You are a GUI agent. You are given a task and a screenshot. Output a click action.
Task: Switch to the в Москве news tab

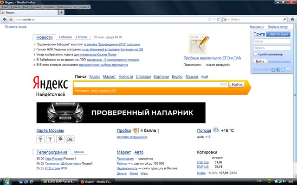click(x=65, y=37)
